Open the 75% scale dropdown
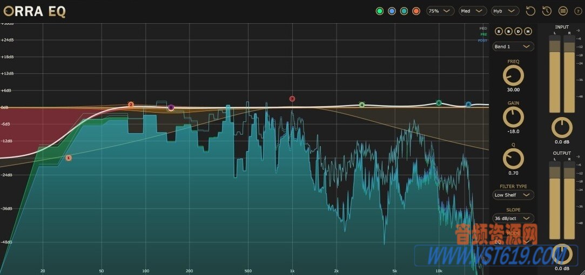This screenshot has width=585, height=275. click(440, 11)
